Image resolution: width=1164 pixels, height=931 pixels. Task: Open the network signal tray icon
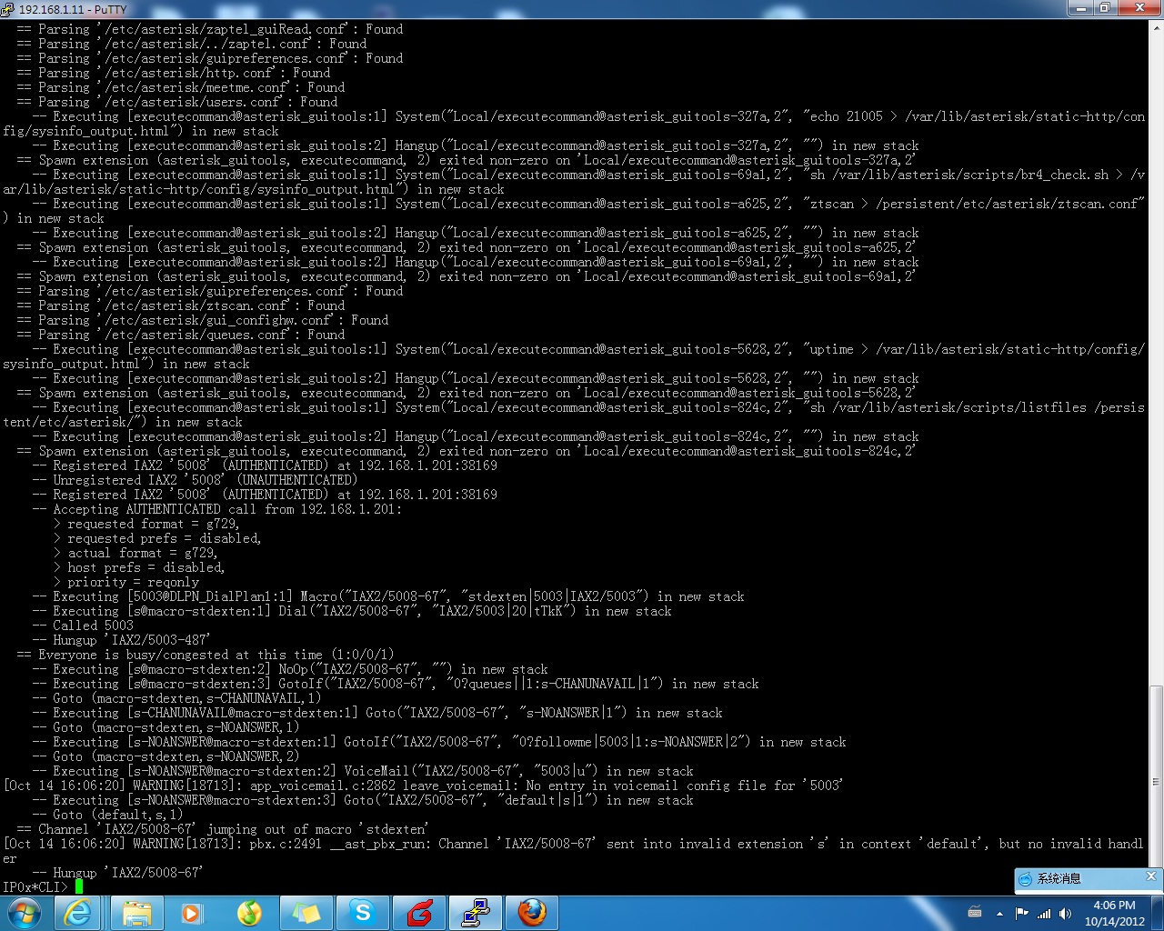pos(1044,913)
